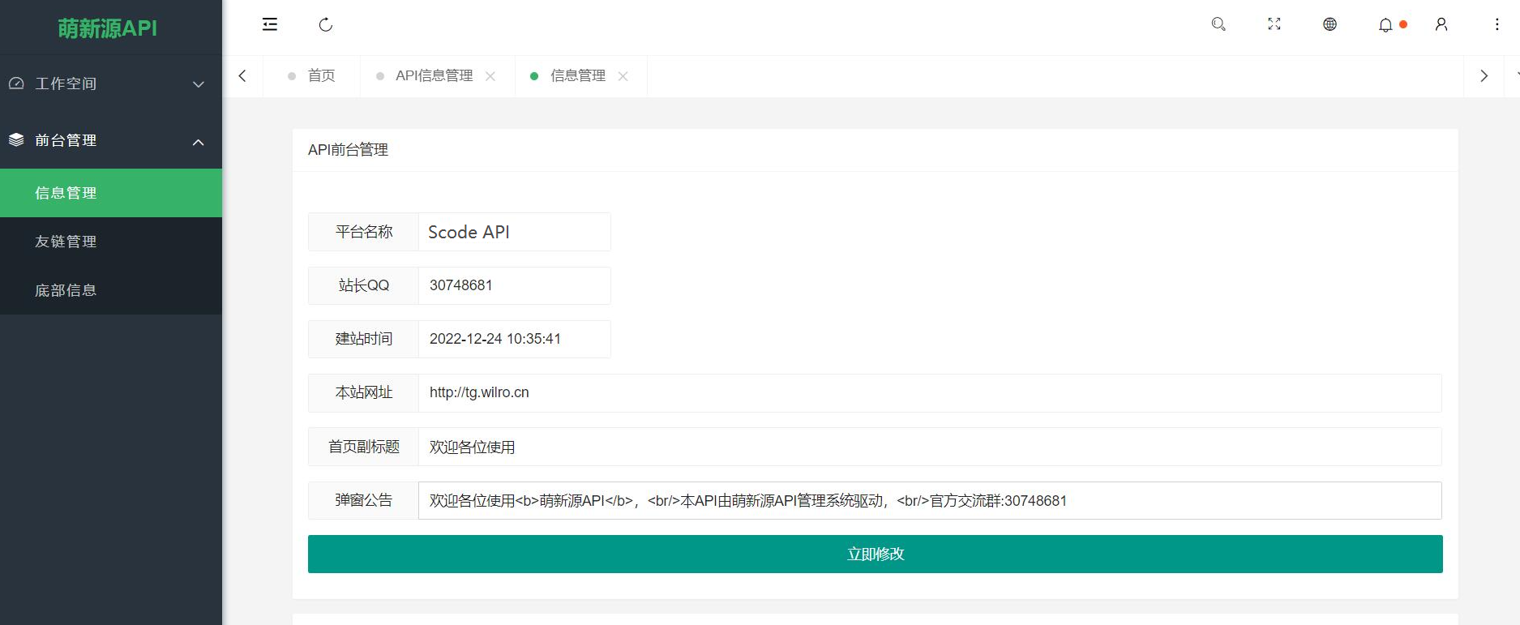
Task: Focus the 站长QQ input field
Action: (514, 285)
